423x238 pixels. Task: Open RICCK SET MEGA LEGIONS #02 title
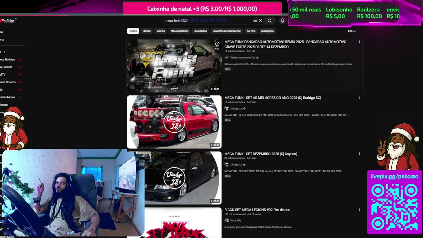257,210
